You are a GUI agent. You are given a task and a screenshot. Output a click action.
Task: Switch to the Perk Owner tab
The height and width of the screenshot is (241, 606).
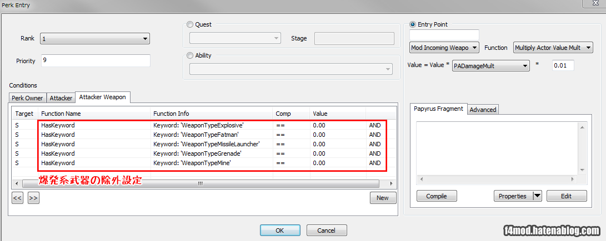point(27,98)
